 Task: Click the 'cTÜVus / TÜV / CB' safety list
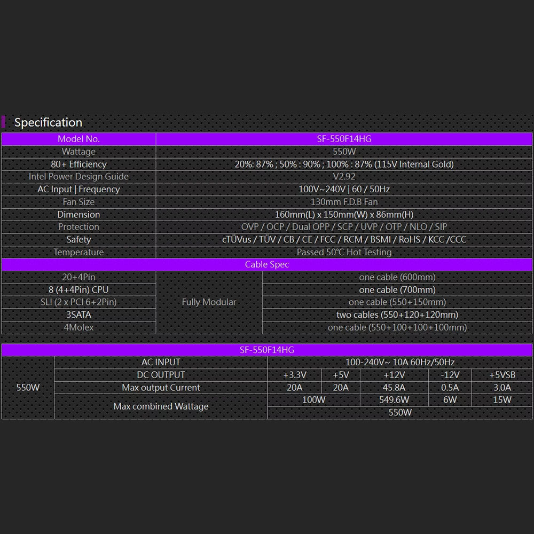tap(344, 239)
